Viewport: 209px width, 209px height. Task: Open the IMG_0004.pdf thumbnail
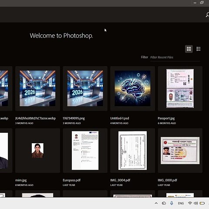(132, 151)
